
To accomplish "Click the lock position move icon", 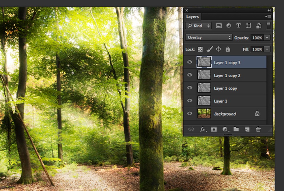I will pos(218,49).
